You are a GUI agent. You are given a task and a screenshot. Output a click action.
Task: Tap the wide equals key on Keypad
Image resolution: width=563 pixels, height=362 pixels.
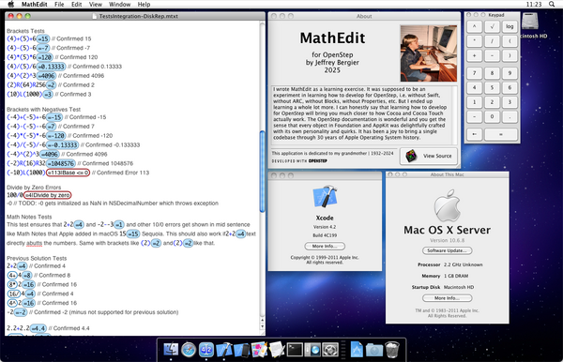501,134
